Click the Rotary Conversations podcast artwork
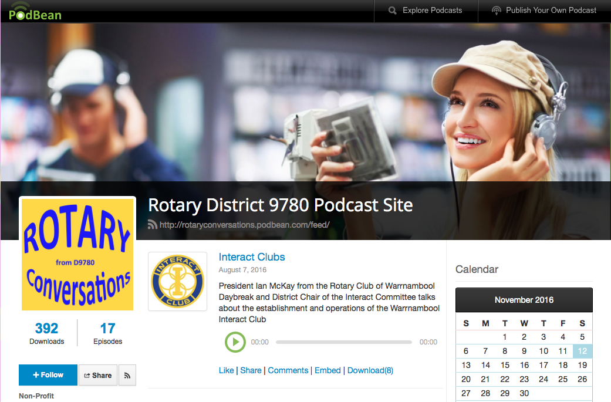This screenshot has width=611, height=402. pyautogui.click(x=77, y=254)
